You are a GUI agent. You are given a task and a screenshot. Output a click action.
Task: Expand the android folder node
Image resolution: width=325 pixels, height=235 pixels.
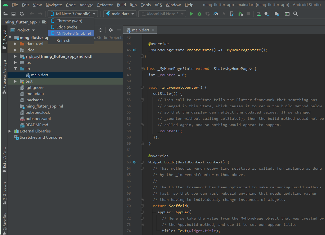(15, 56)
